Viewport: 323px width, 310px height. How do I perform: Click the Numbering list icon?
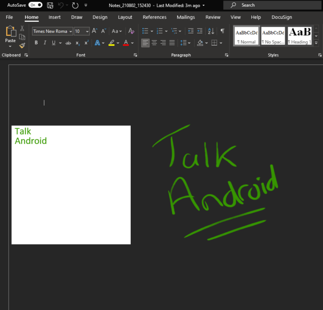tap(160, 31)
